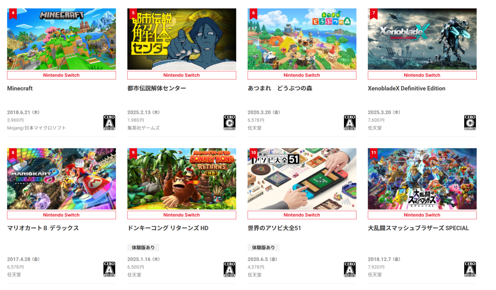Click the Nintendo Switch label under Xenoblade image

(x=422, y=75)
